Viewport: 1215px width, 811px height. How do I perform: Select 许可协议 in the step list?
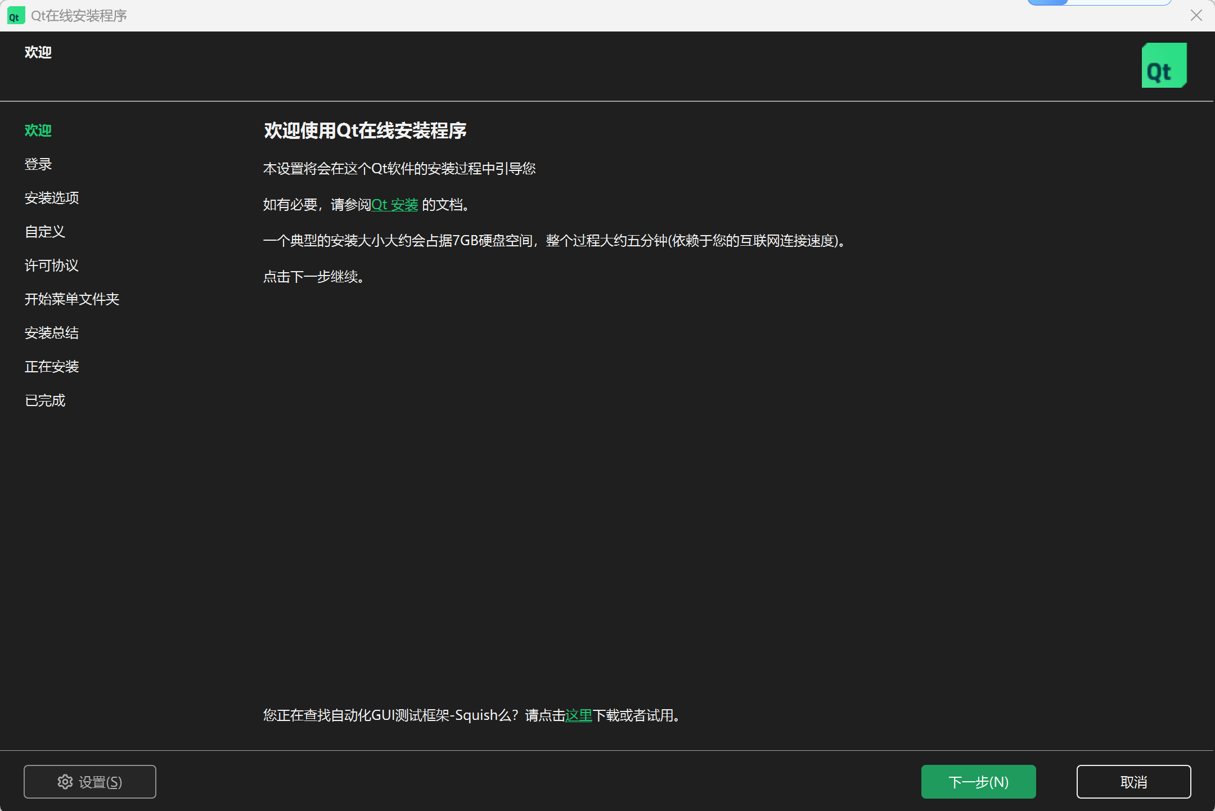[x=51, y=265]
